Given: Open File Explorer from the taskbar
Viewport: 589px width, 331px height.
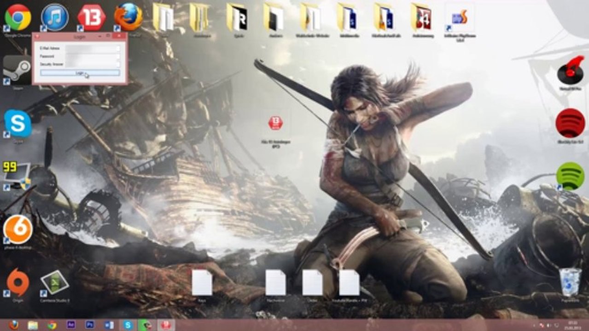Looking at the screenshot, I should click(33, 325).
